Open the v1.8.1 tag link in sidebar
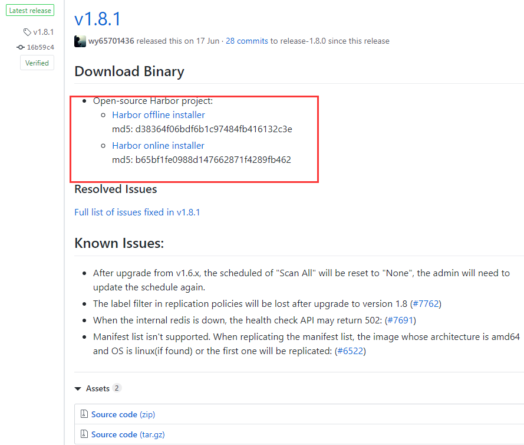 (x=44, y=32)
